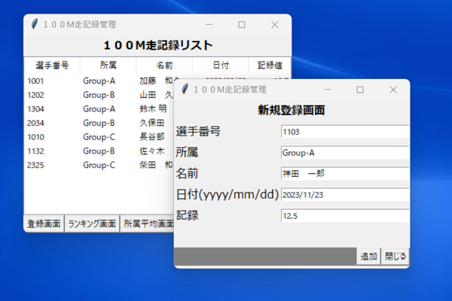Sort by the 日付 column header
452x301 pixels.
[x=221, y=65]
